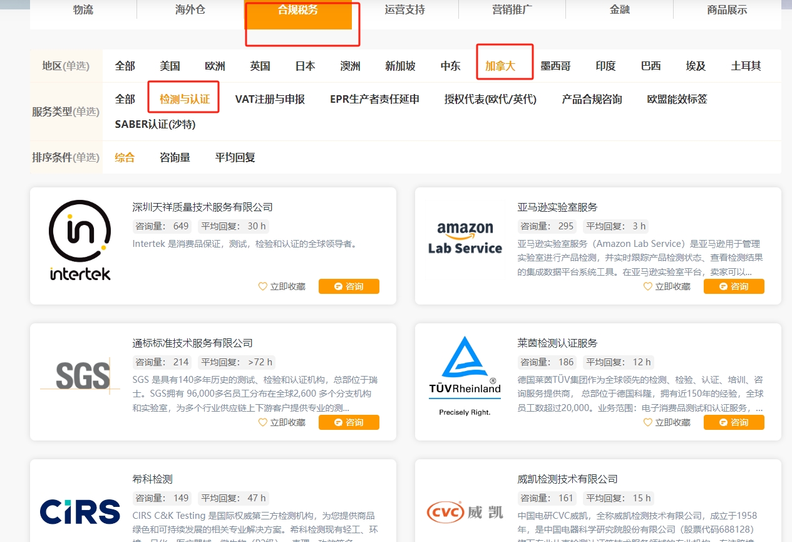Click the 咨询量: 186 stat
Image resolution: width=792 pixels, height=542 pixels.
[547, 362]
